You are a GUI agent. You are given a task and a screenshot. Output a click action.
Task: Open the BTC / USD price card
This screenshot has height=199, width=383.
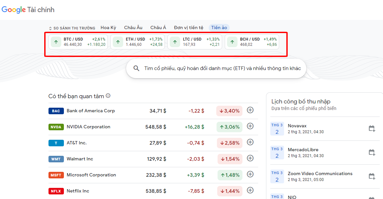pos(78,42)
